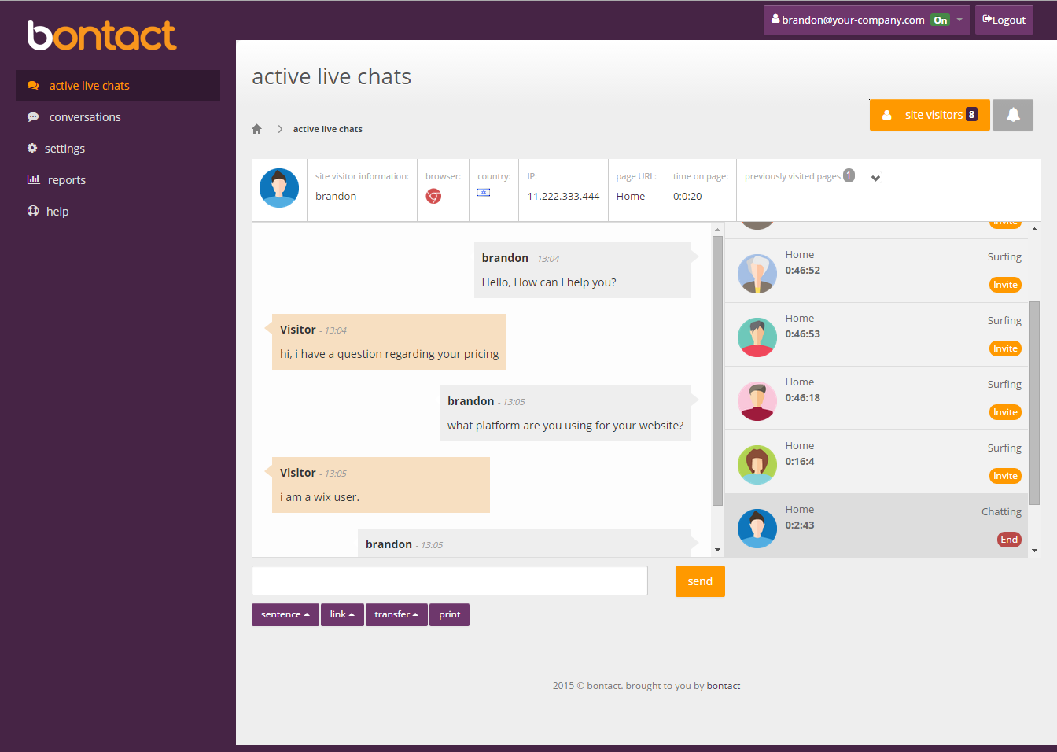
Task: Click the Chrome browser icon in visitor info
Action: 433,196
